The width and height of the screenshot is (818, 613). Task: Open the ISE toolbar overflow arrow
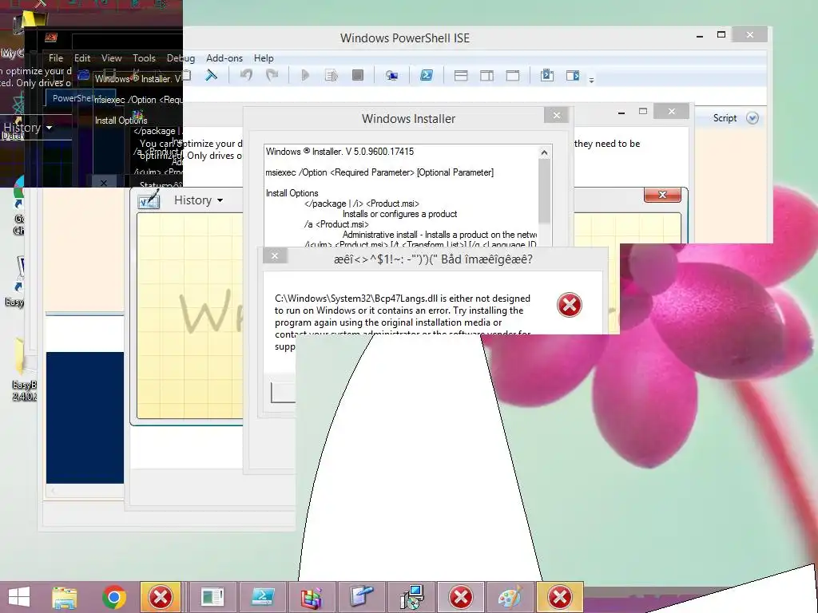point(592,81)
